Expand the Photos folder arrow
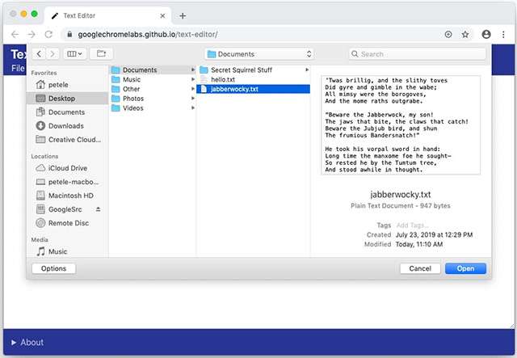 pyautogui.click(x=193, y=99)
